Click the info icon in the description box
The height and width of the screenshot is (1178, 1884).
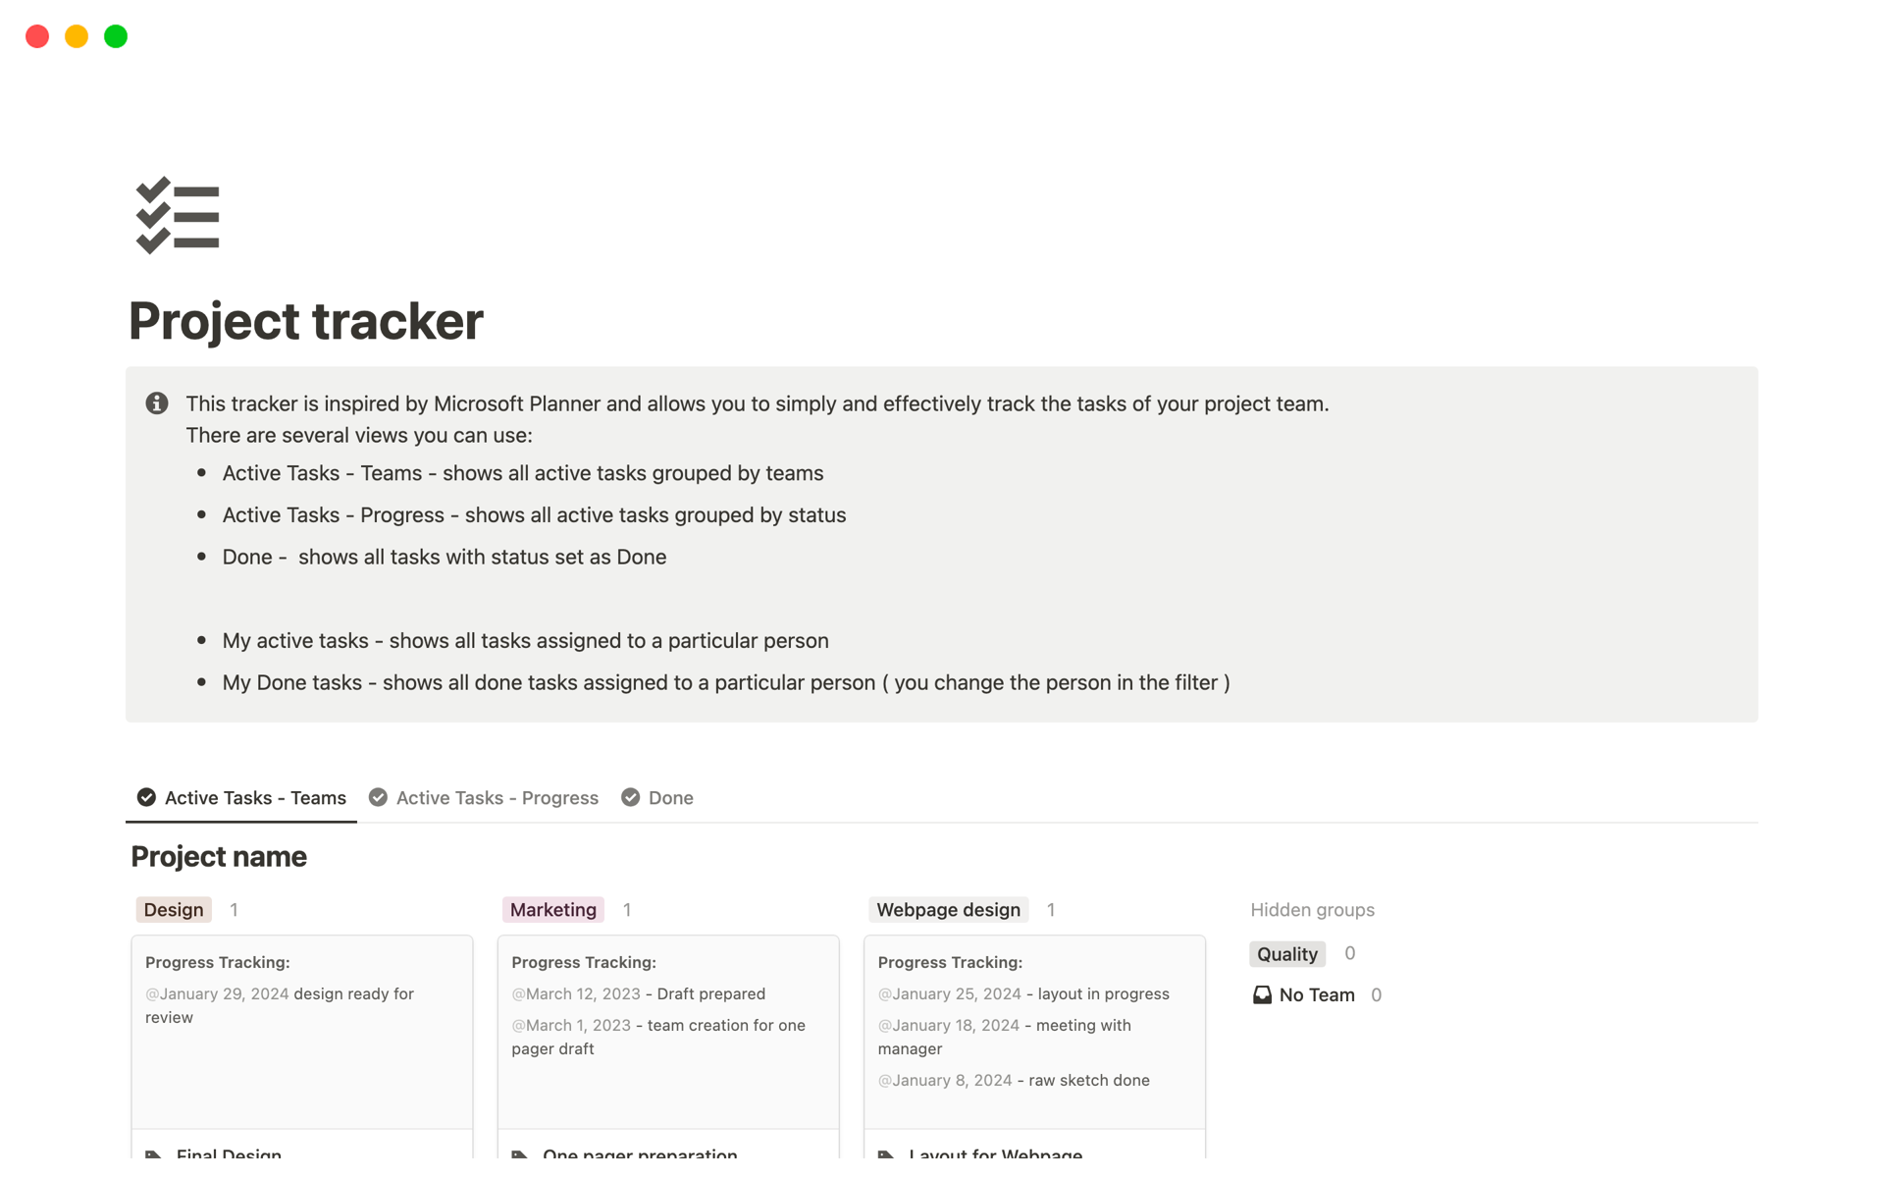157,402
